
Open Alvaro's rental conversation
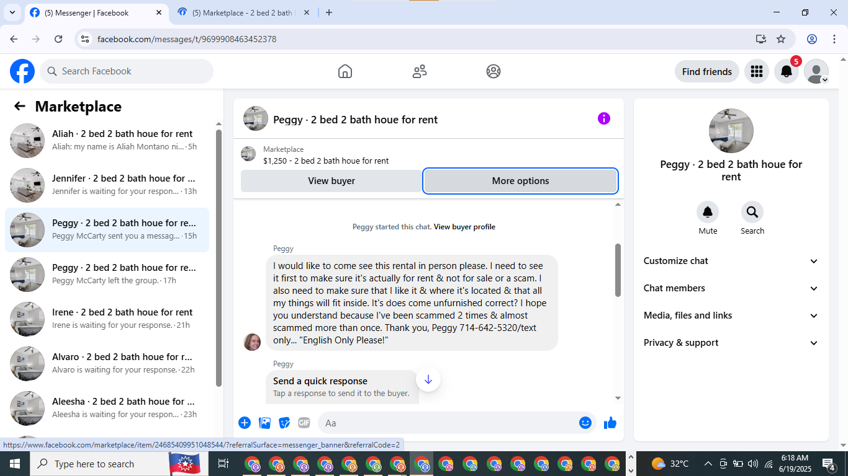(x=107, y=364)
